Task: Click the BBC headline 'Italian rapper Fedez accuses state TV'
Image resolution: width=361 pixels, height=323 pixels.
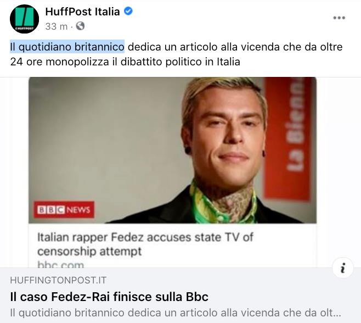Action: 145,237
